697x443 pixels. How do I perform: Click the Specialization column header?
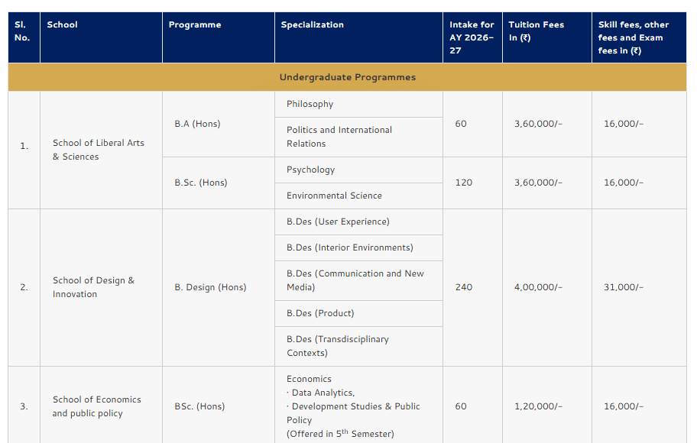pos(313,24)
